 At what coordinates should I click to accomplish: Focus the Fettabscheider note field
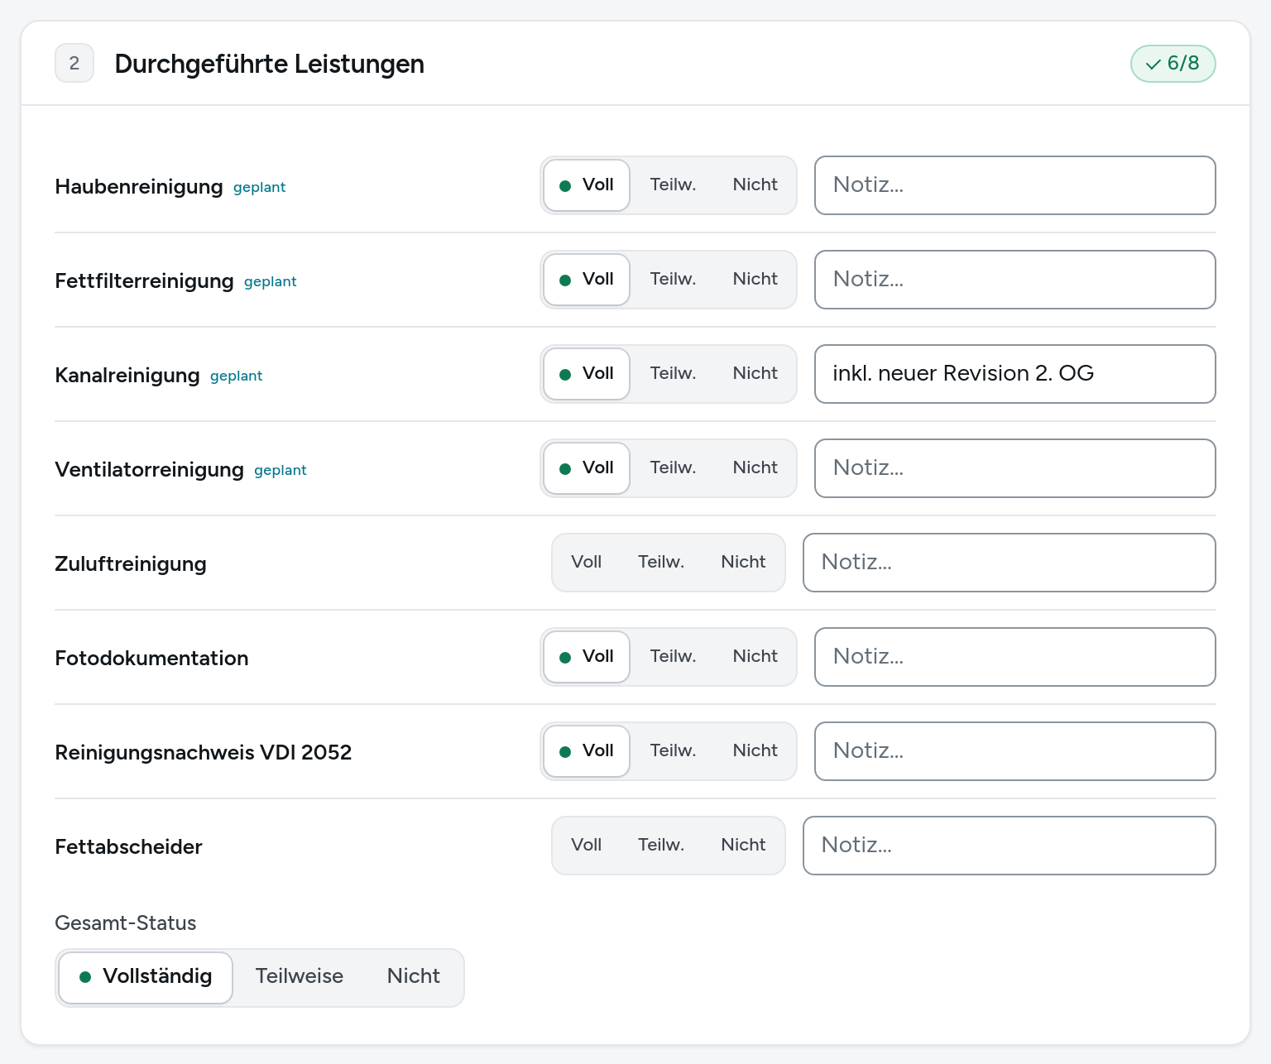(1010, 846)
